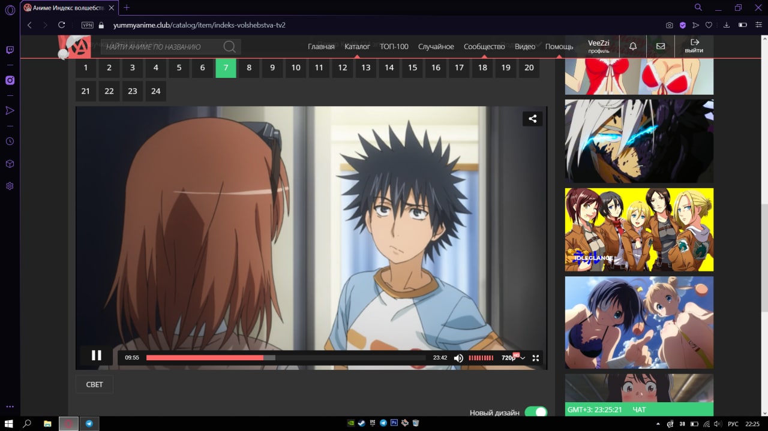
Task: Go to Главная page
Action: tap(321, 46)
